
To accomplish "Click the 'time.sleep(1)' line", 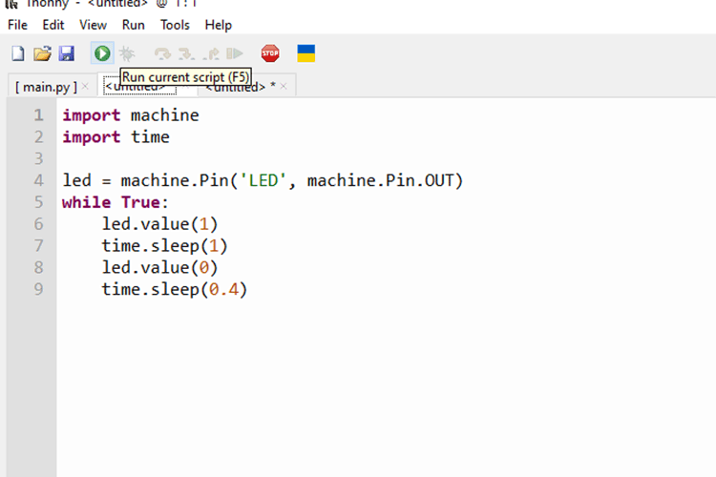I will pos(164,246).
